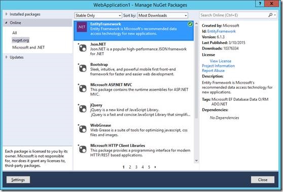Open the Stable Only dropdown
283x192 pixels.
[98, 16]
